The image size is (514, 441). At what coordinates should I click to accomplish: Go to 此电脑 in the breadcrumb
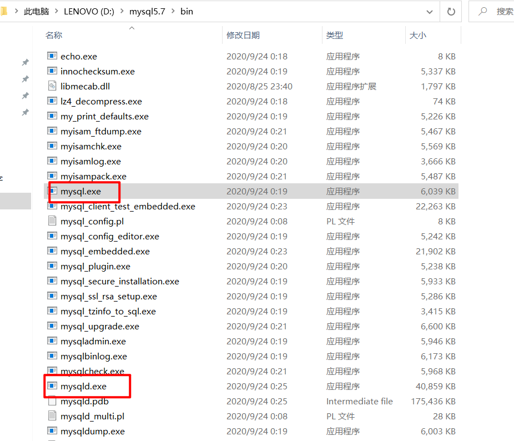[37, 12]
